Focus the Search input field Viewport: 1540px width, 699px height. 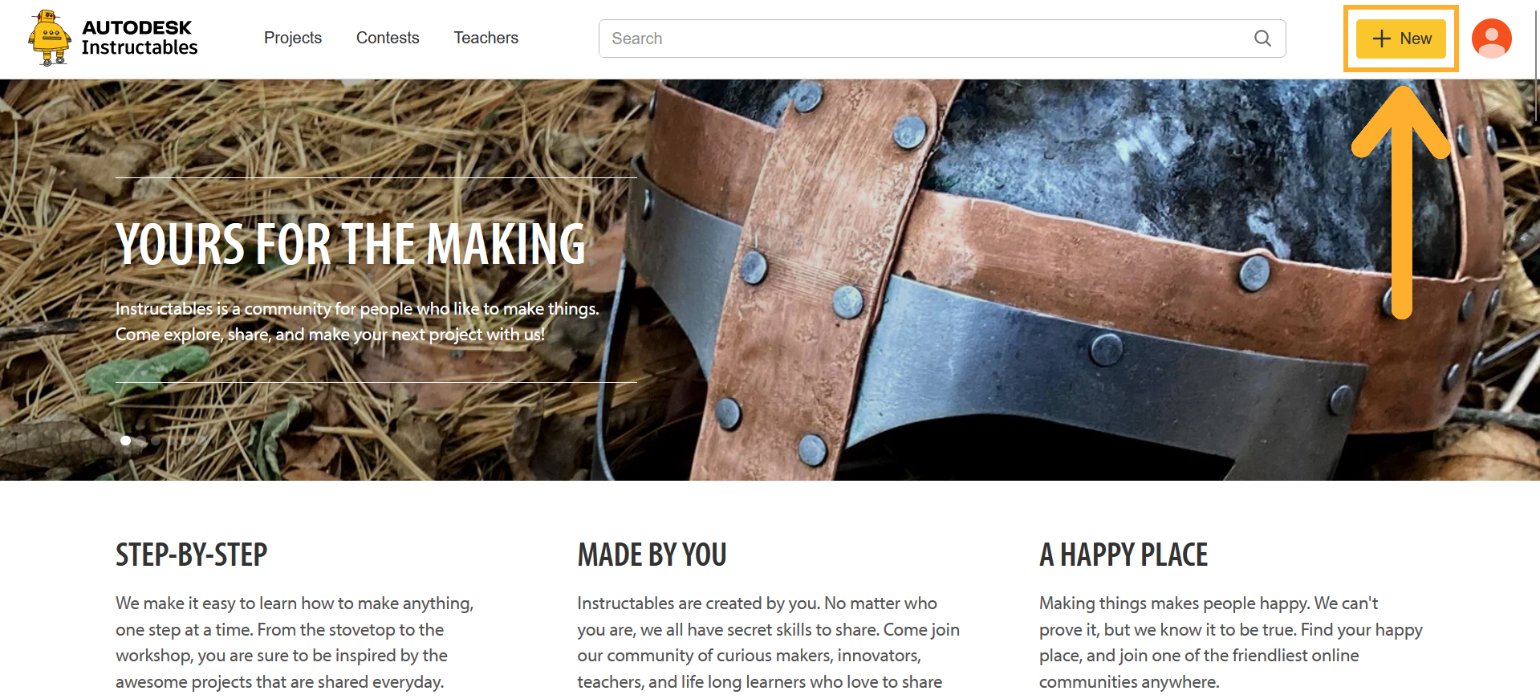[942, 39]
